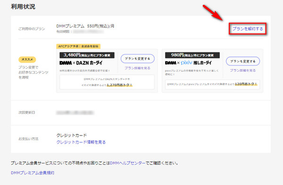Click the 1,270円おトク！ savings text
Screen dimensions: 283x185
(x=119, y=85)
